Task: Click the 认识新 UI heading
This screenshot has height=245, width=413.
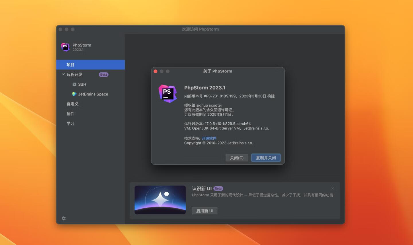Action: [x=202, y=189]
